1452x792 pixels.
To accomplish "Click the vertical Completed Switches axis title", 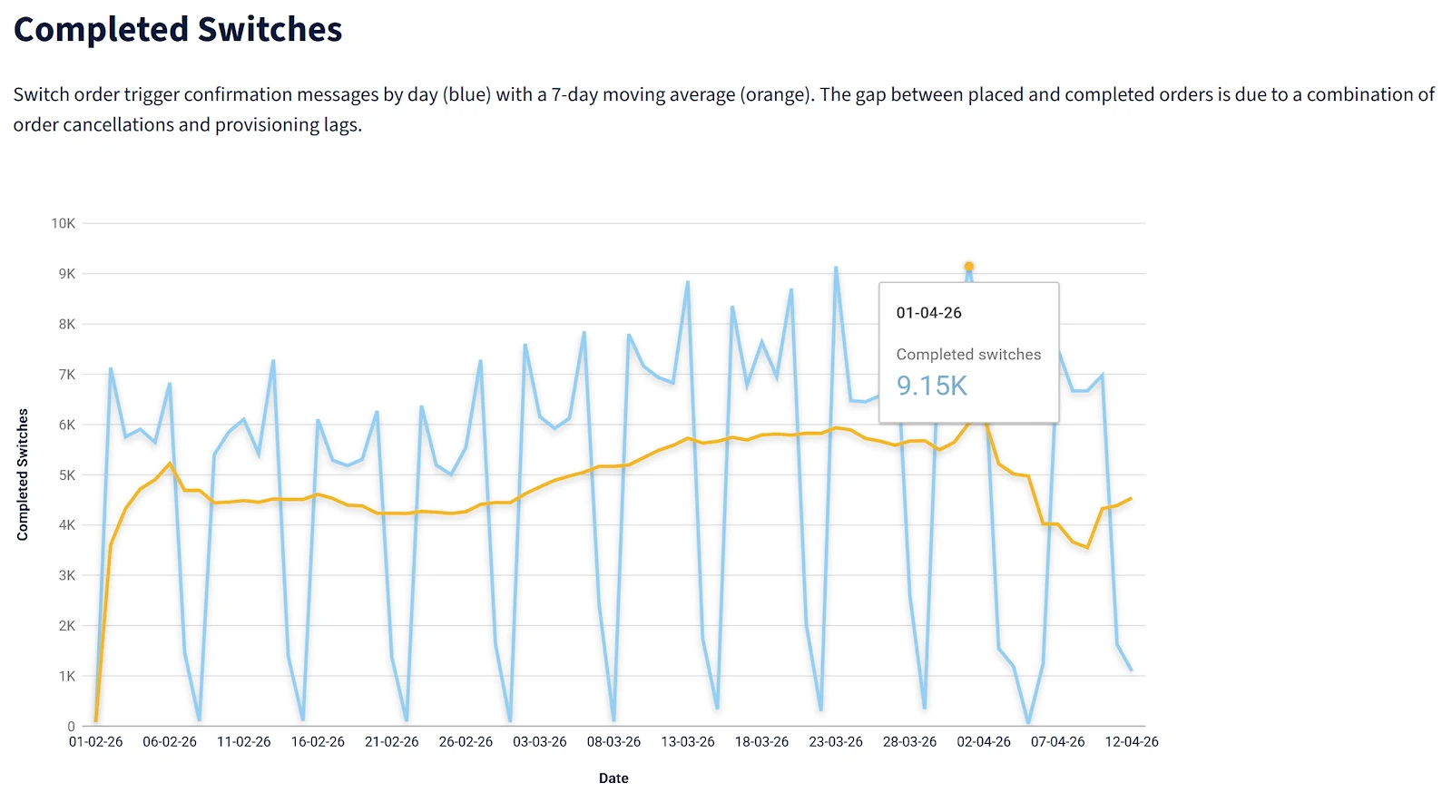I will tap(23, 474).
